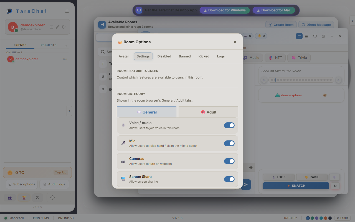
Task: Open the NTT game button
Action: 275,58
